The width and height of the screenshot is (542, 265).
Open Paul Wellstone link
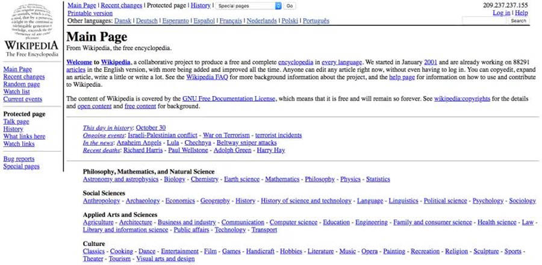(x=188, y=151)
